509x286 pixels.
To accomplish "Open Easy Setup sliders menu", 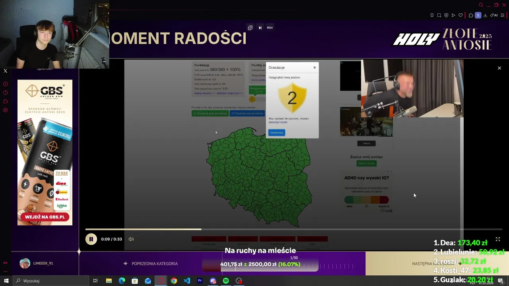I will pyautogui.click(x=502, y=15).
